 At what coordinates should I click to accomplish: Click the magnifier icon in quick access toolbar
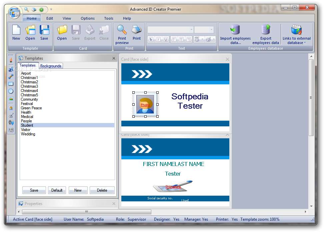coord(27,10)
